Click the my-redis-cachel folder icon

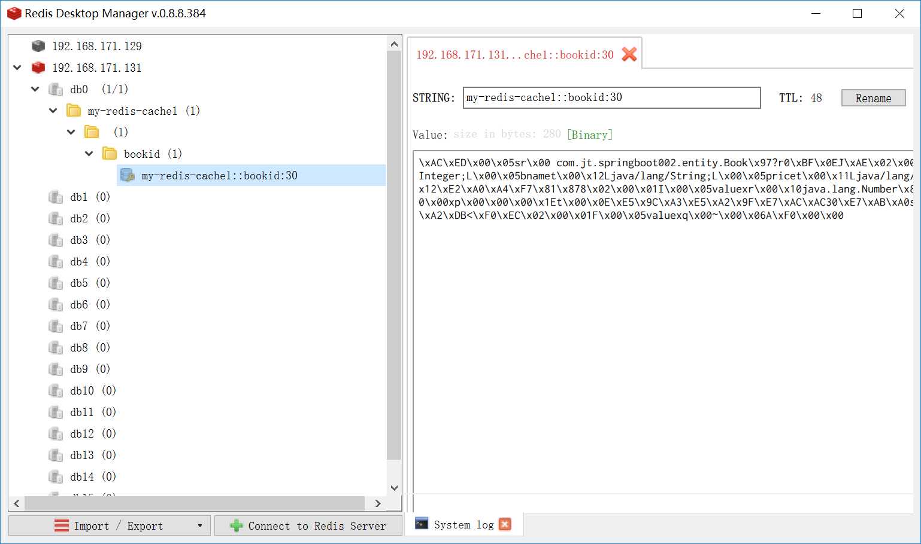point(74,111)
